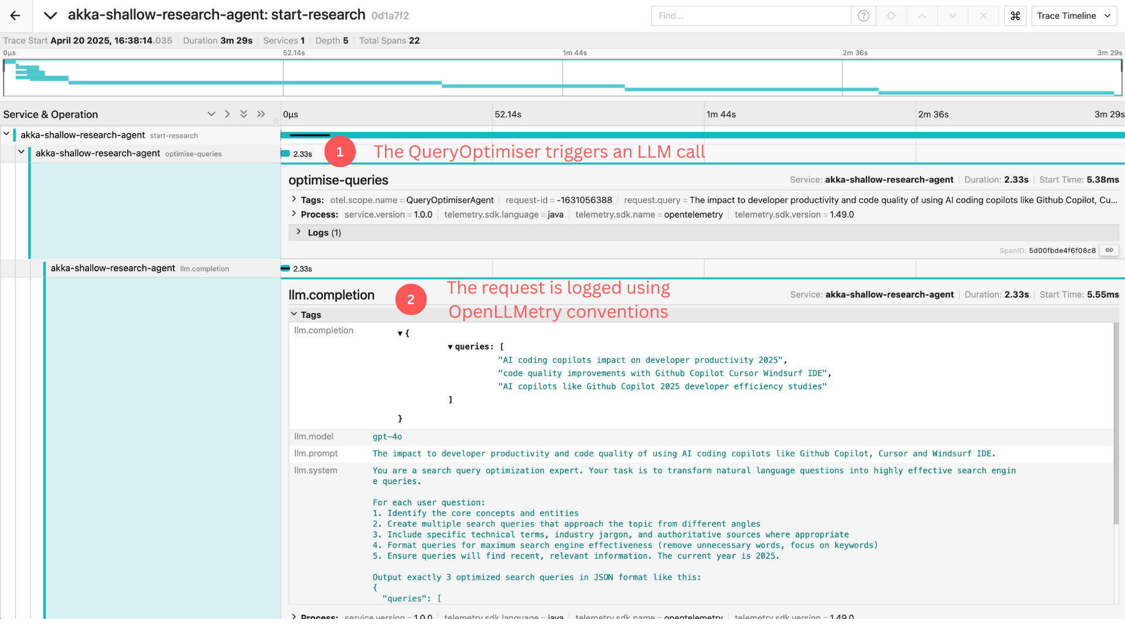Image resolution: width=1125 pixels, height=633 pixels.
Task: Click the tags panel vertical scrollbar
Action: coord(1116,422)
